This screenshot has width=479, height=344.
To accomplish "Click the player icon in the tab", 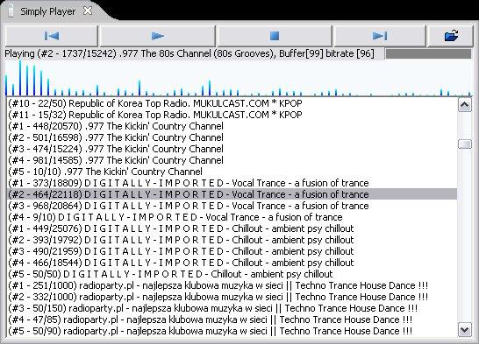I will pos(11,11).
